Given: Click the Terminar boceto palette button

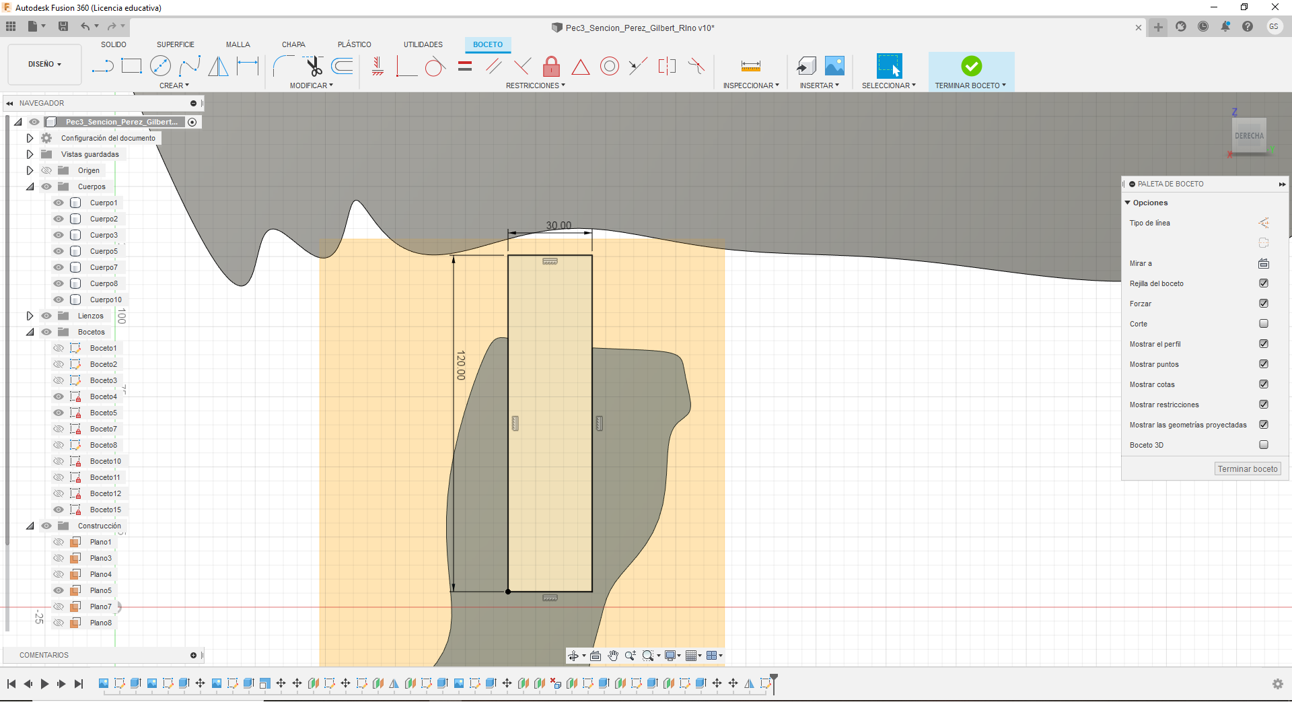Looking at the screenshot, I should [1247, 469].
